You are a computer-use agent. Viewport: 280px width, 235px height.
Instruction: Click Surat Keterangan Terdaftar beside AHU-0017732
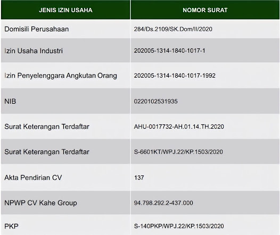point(47,127)
